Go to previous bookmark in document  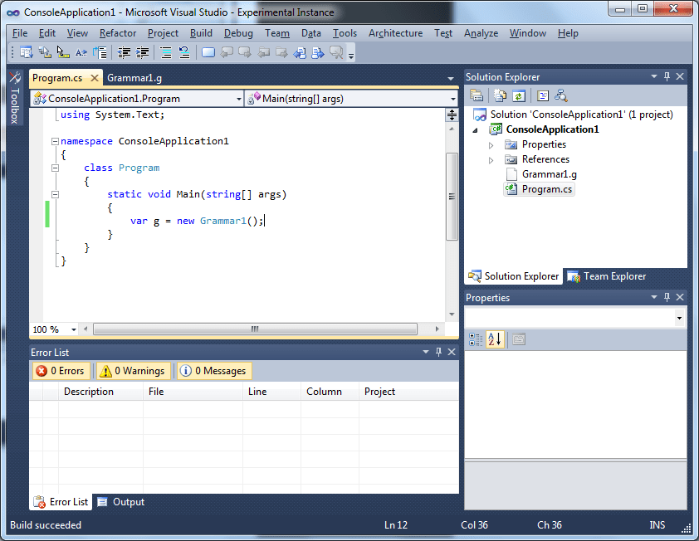pos(300,52)
